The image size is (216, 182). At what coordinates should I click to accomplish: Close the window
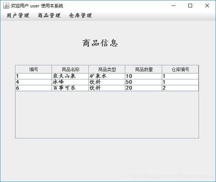pos(207,6)
